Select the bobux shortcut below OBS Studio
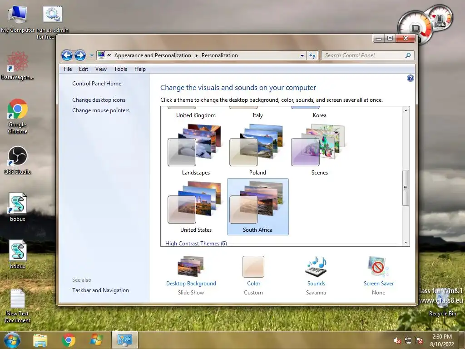This screenshot has width=465, height=349. tap(18, 207)
